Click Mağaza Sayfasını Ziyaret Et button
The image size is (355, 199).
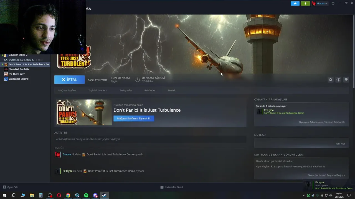tap(134, 118)
